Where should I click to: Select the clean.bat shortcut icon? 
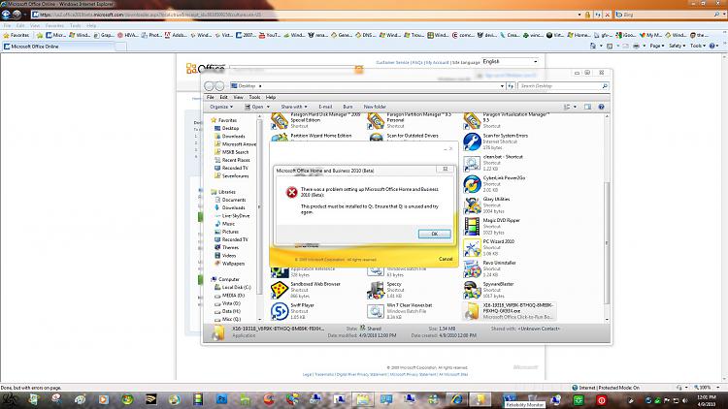[x=472, y=163]
